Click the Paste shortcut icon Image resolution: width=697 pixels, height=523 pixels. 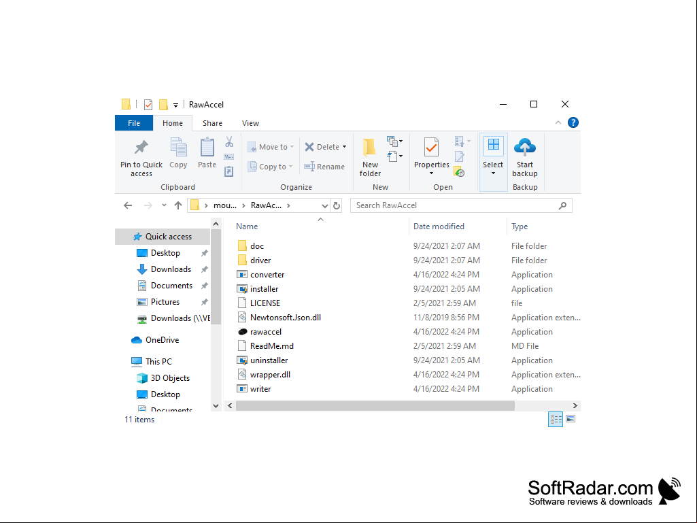tap(229, 171)
